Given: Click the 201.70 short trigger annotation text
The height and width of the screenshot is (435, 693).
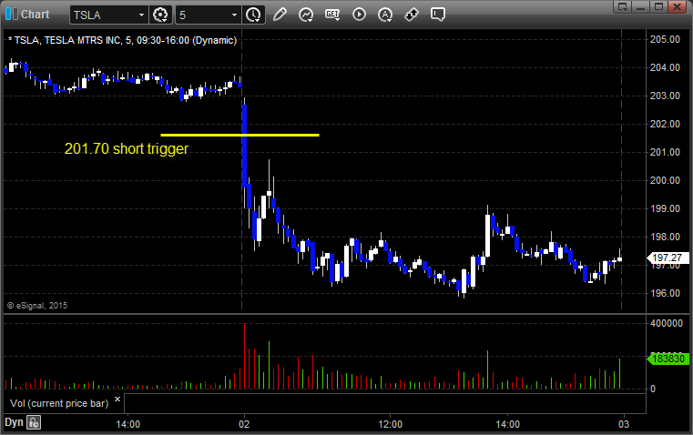Looking at the screenshot, I should click(x=127, y=149).
